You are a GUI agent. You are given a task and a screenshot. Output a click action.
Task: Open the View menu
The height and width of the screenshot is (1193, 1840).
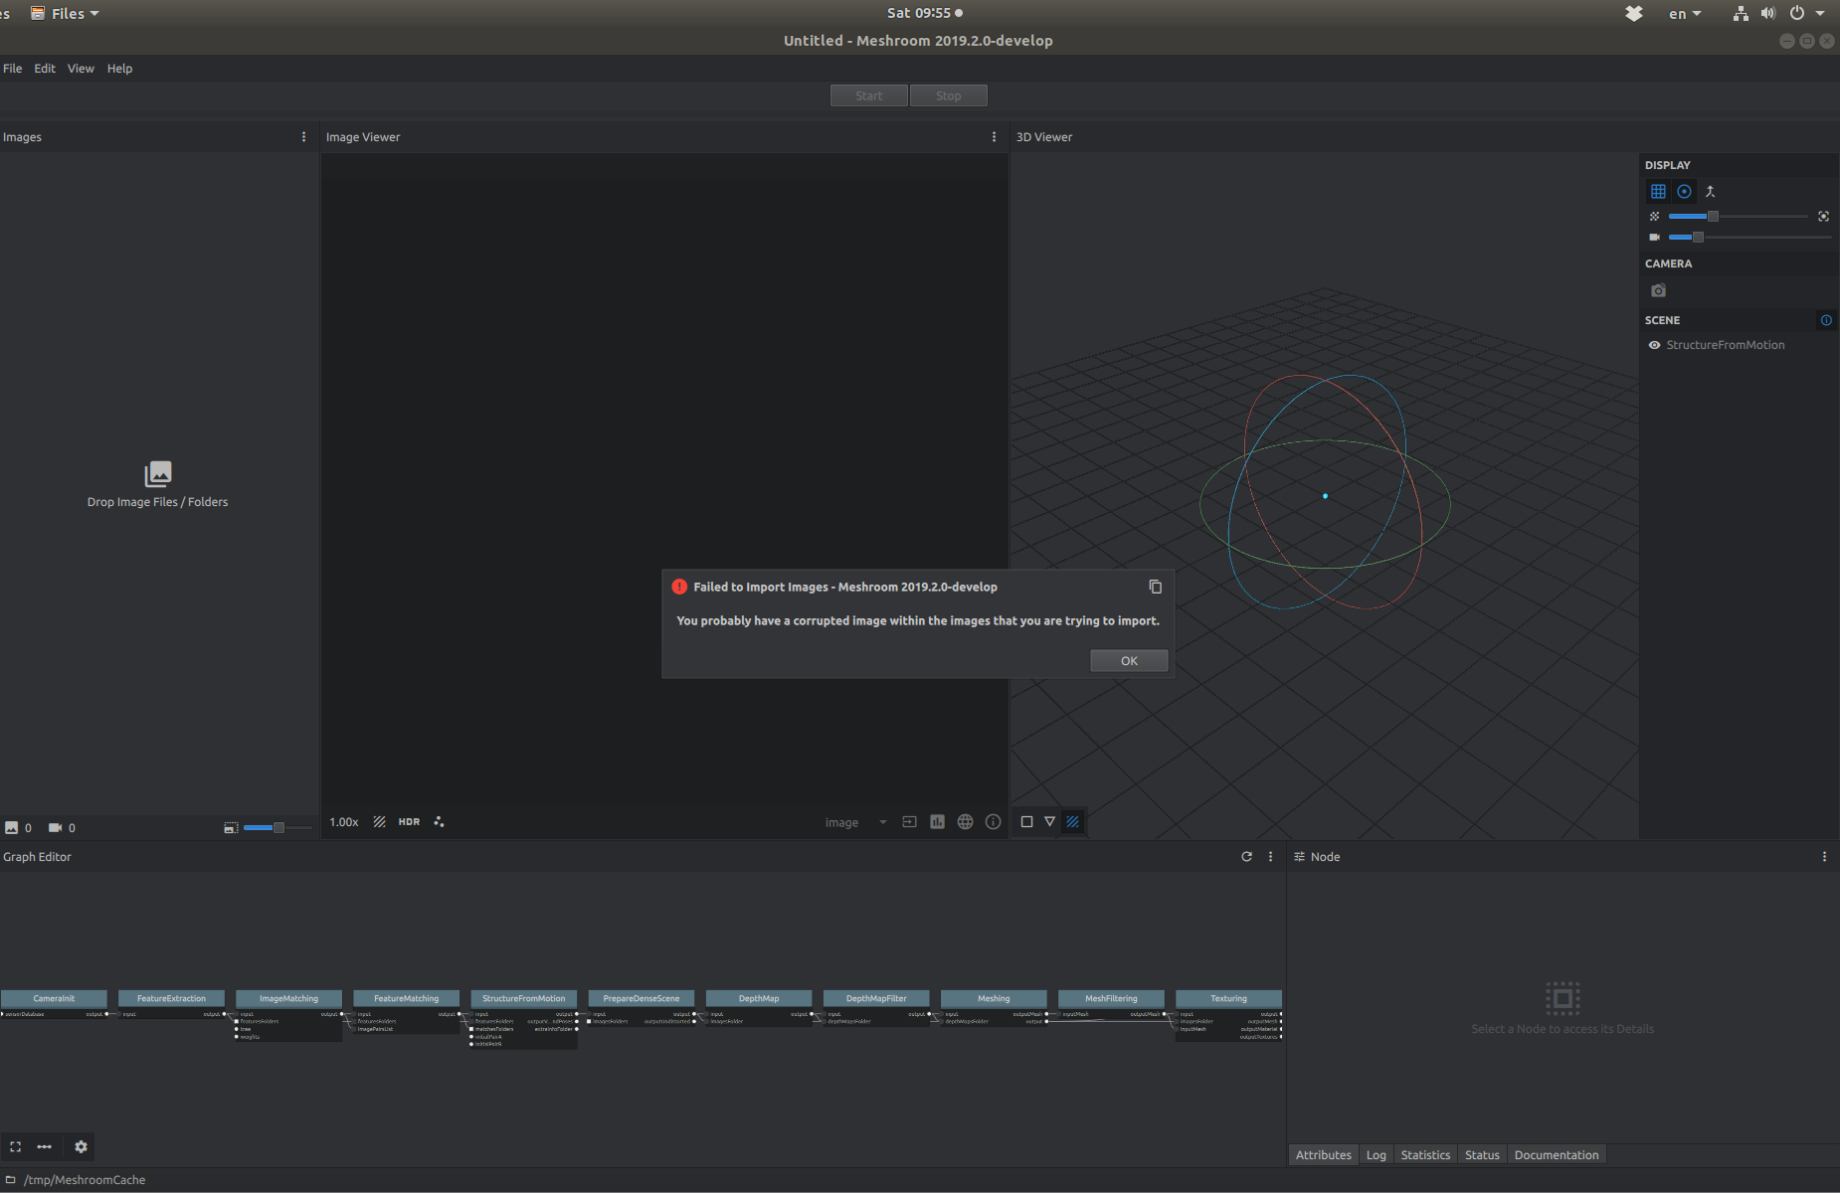coord(81,69)
